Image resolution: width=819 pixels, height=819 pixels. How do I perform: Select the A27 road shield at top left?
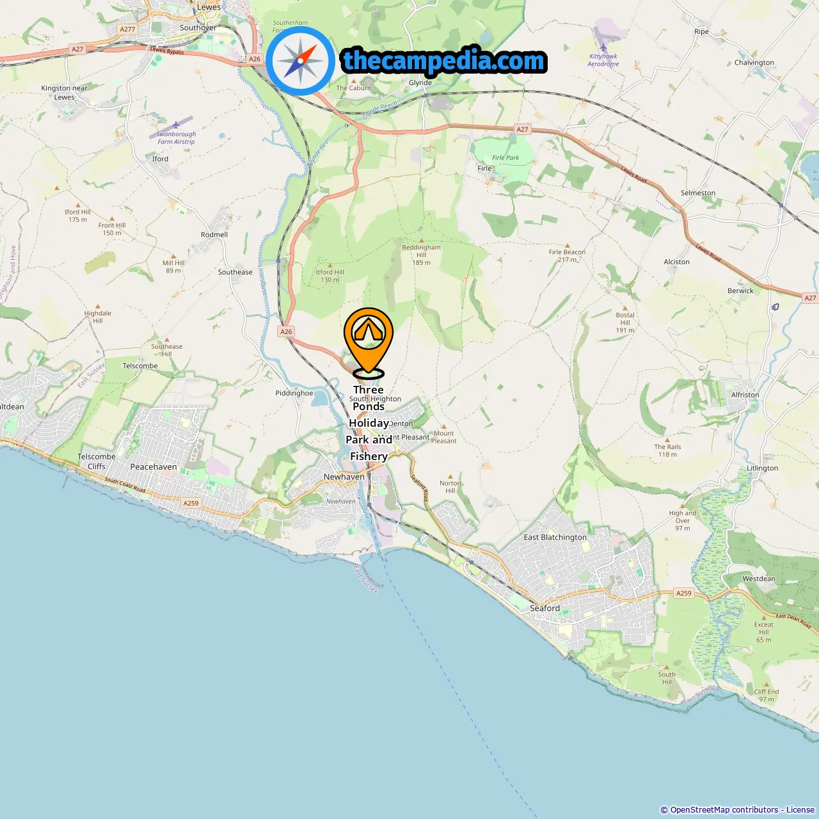(77, 49)
